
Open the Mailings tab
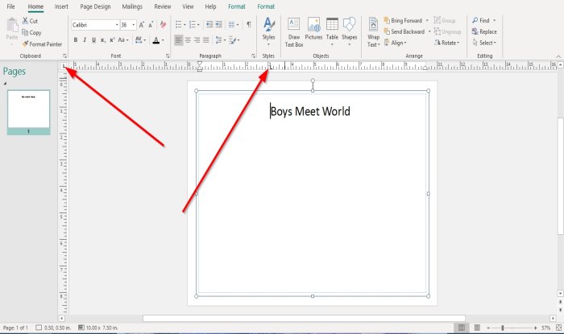point(131,6)
